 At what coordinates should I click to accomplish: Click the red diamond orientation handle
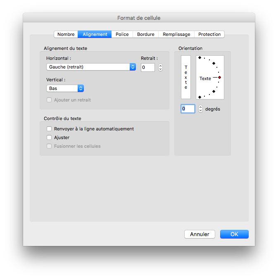220,78
